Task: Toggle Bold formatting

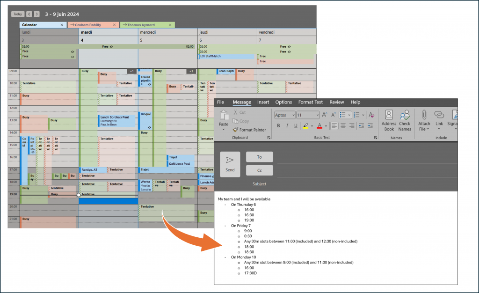Action: (x=278, y=125)
